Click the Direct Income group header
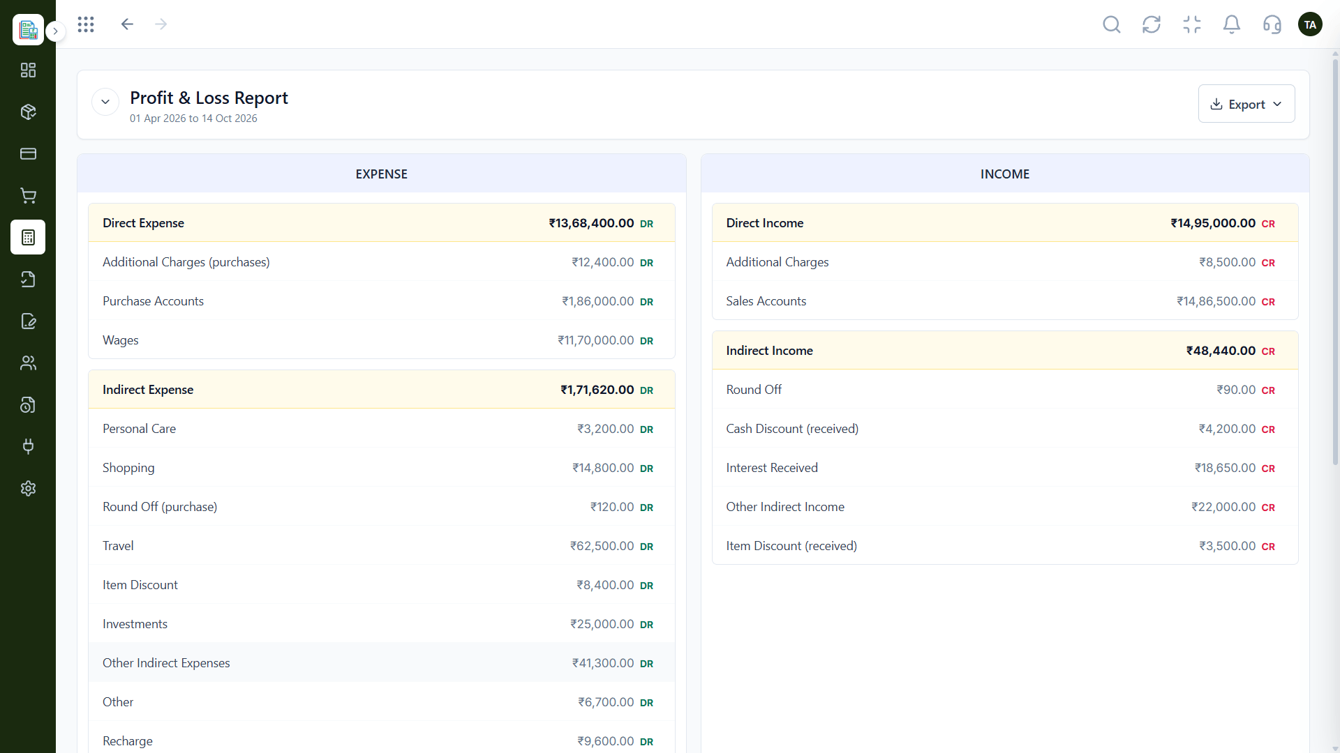 (1005, 223)
